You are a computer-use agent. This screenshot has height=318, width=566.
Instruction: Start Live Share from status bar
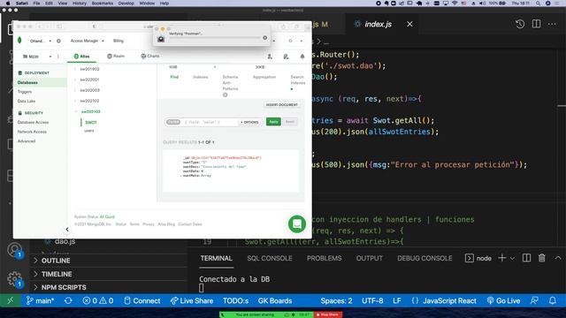tap(192, 300)
